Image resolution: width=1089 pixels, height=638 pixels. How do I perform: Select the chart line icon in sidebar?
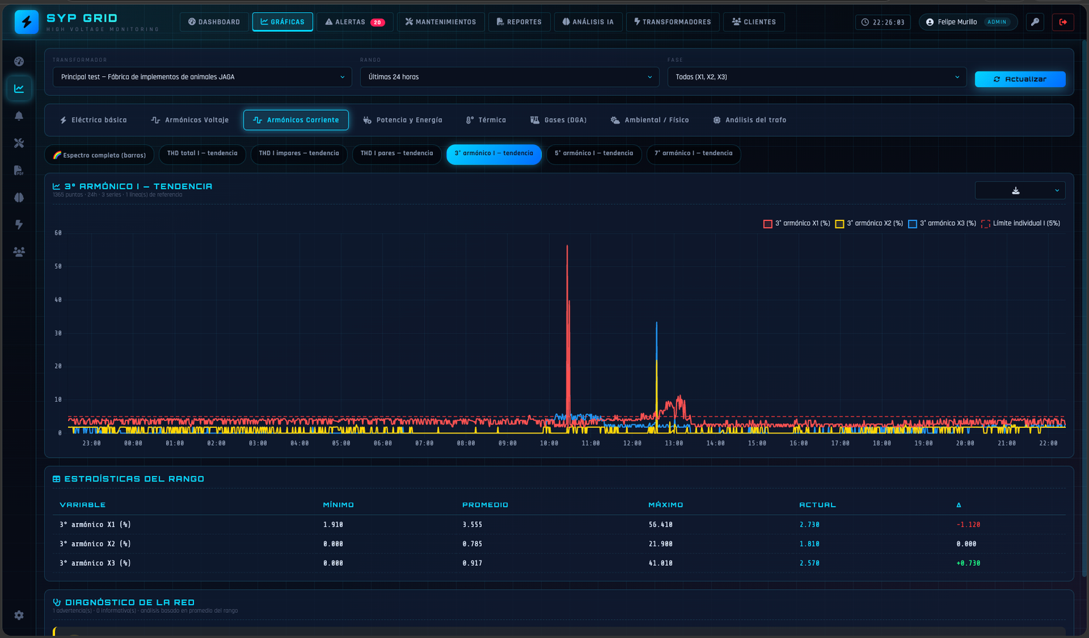(x=19, y=88)
